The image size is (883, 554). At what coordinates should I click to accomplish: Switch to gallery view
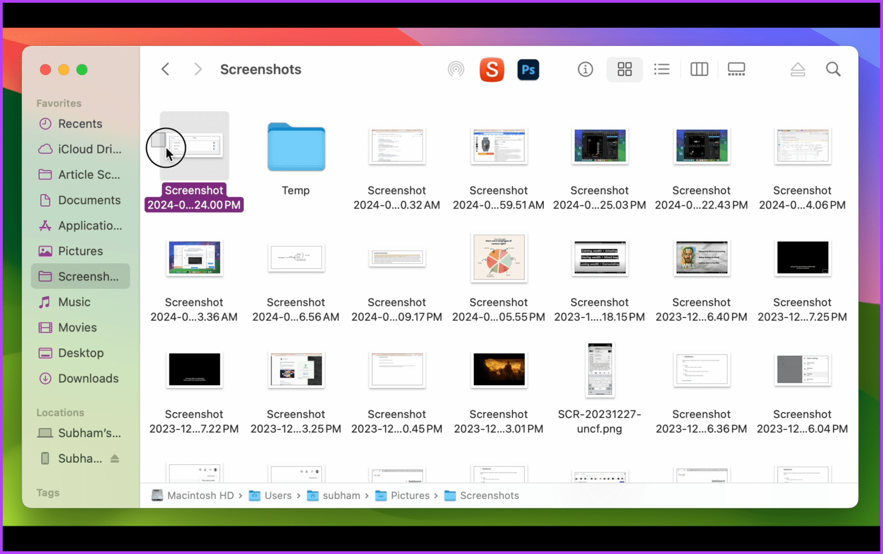click(x=736, y=70)
